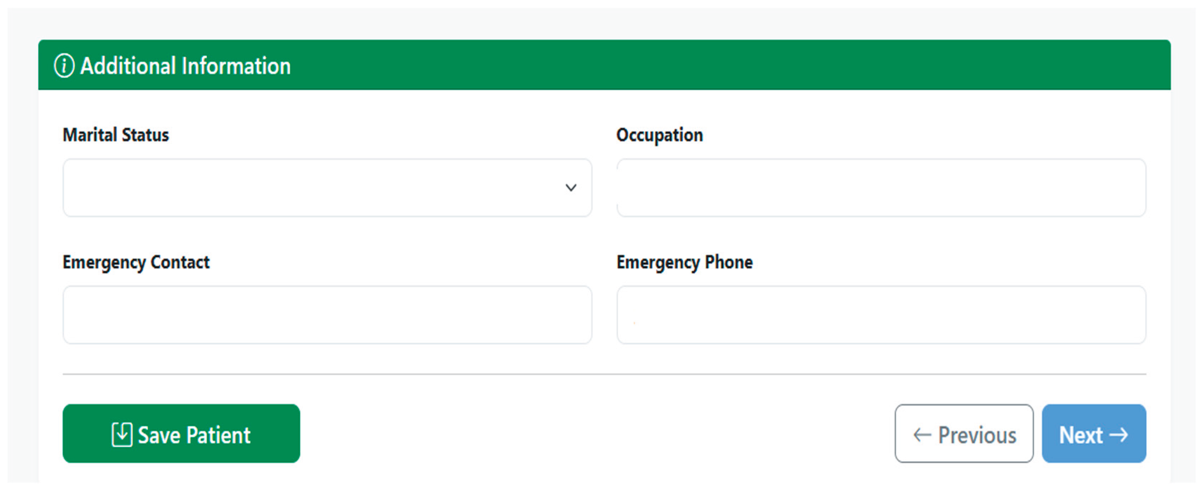
Task: Click the Additional Information title text
Action: point(186,66)
